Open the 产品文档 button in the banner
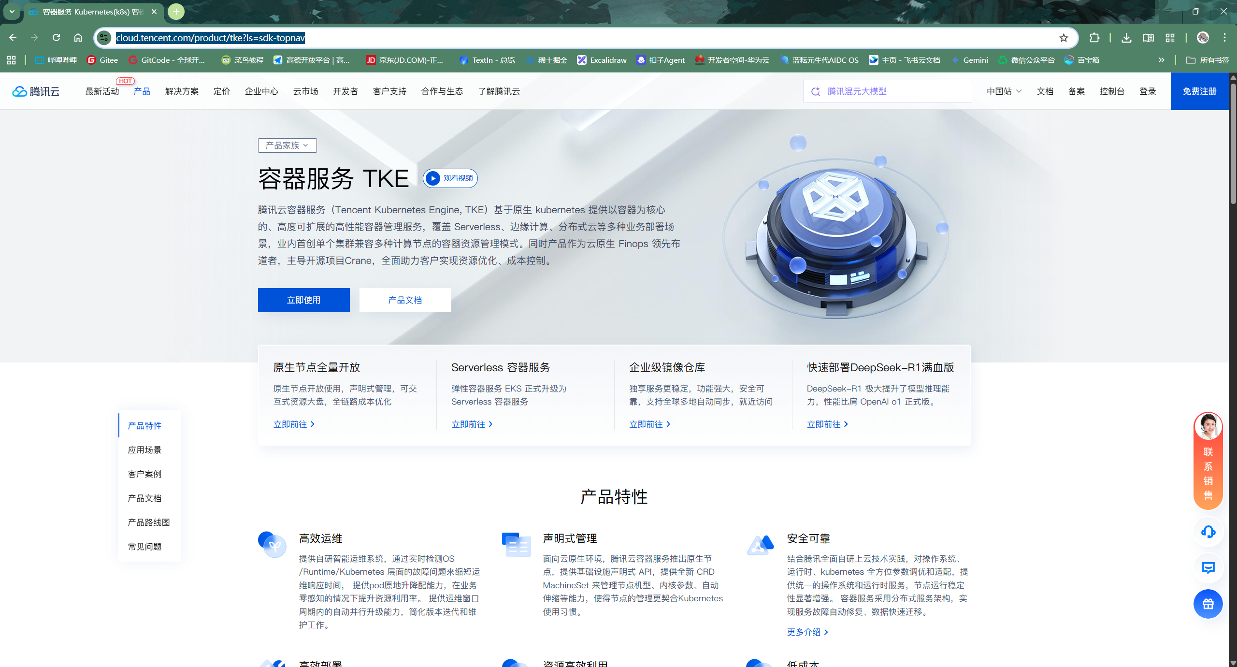Viewport: 1237px width, 667px height. point(405,300)
